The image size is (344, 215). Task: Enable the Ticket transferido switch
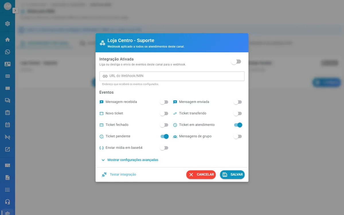(x=238, y=114)
